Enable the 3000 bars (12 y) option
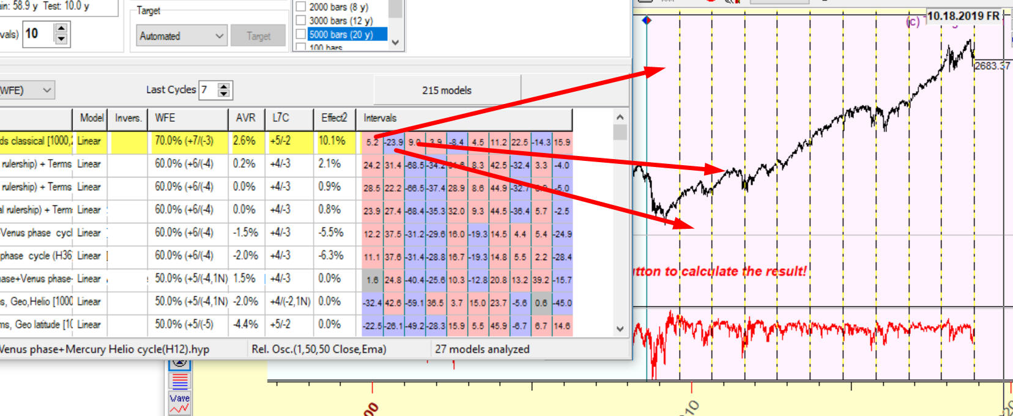Screen dimensions: 1013x416 point(301,20)
